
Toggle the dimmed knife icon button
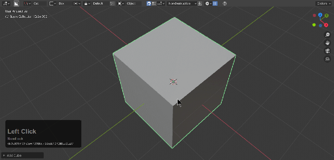(112, 3)
